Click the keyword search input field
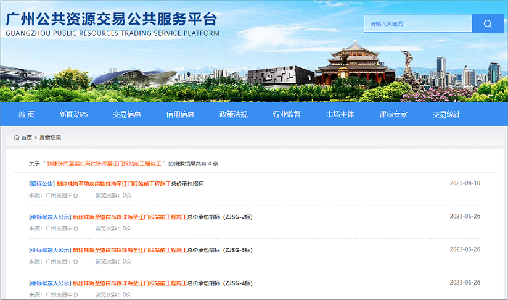This screenshot has width=508, height=300. (x=417, y=23)
